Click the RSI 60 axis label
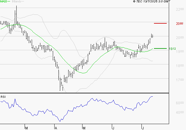This screenshot has height=130, width=186. point(180,103)
